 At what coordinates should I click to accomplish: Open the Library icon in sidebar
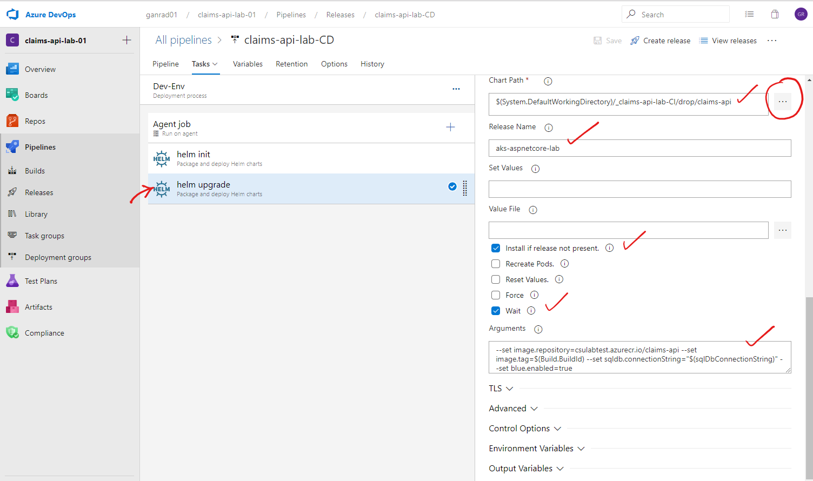(x=12, y=214)
